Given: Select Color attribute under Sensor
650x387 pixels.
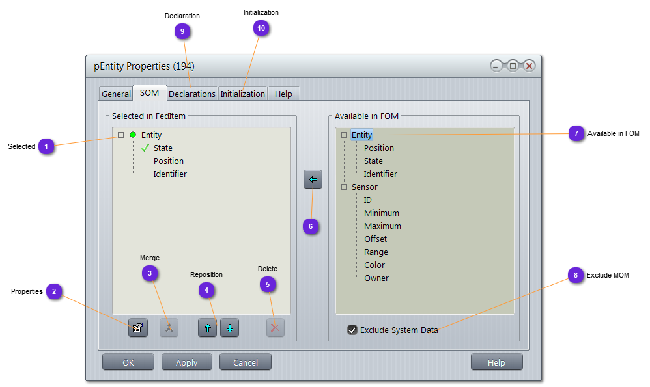Looking at the screenshot, I should [374, 265].
